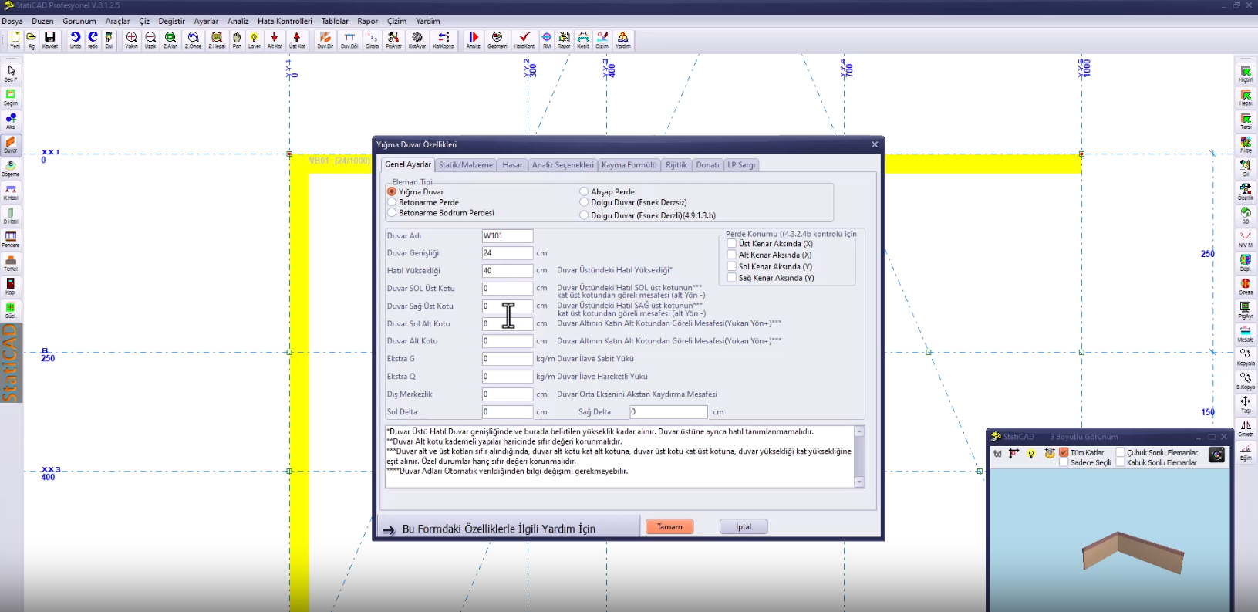Open the Layer lightbulb tool
The image size is (1258, 612).
tap(255, 40)
